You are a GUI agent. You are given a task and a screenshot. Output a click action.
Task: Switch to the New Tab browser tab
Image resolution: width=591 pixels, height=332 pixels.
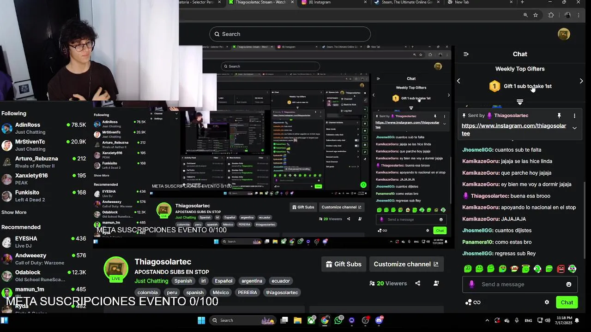point(480,2)
